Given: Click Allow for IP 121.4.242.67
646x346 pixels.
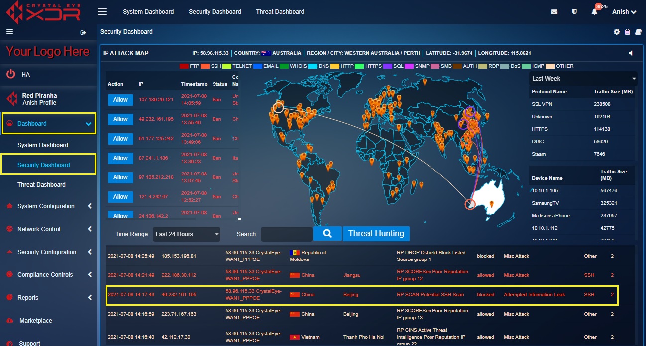Looking at the screenshot, I should tap(120, 197).
